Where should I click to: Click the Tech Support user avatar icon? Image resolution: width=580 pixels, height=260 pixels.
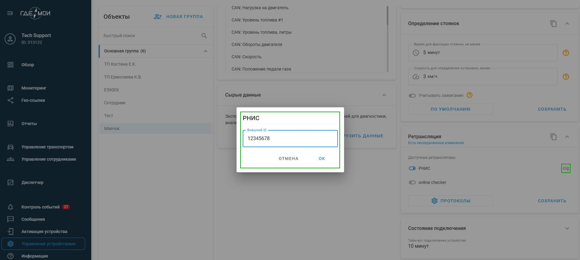point(10,39)
